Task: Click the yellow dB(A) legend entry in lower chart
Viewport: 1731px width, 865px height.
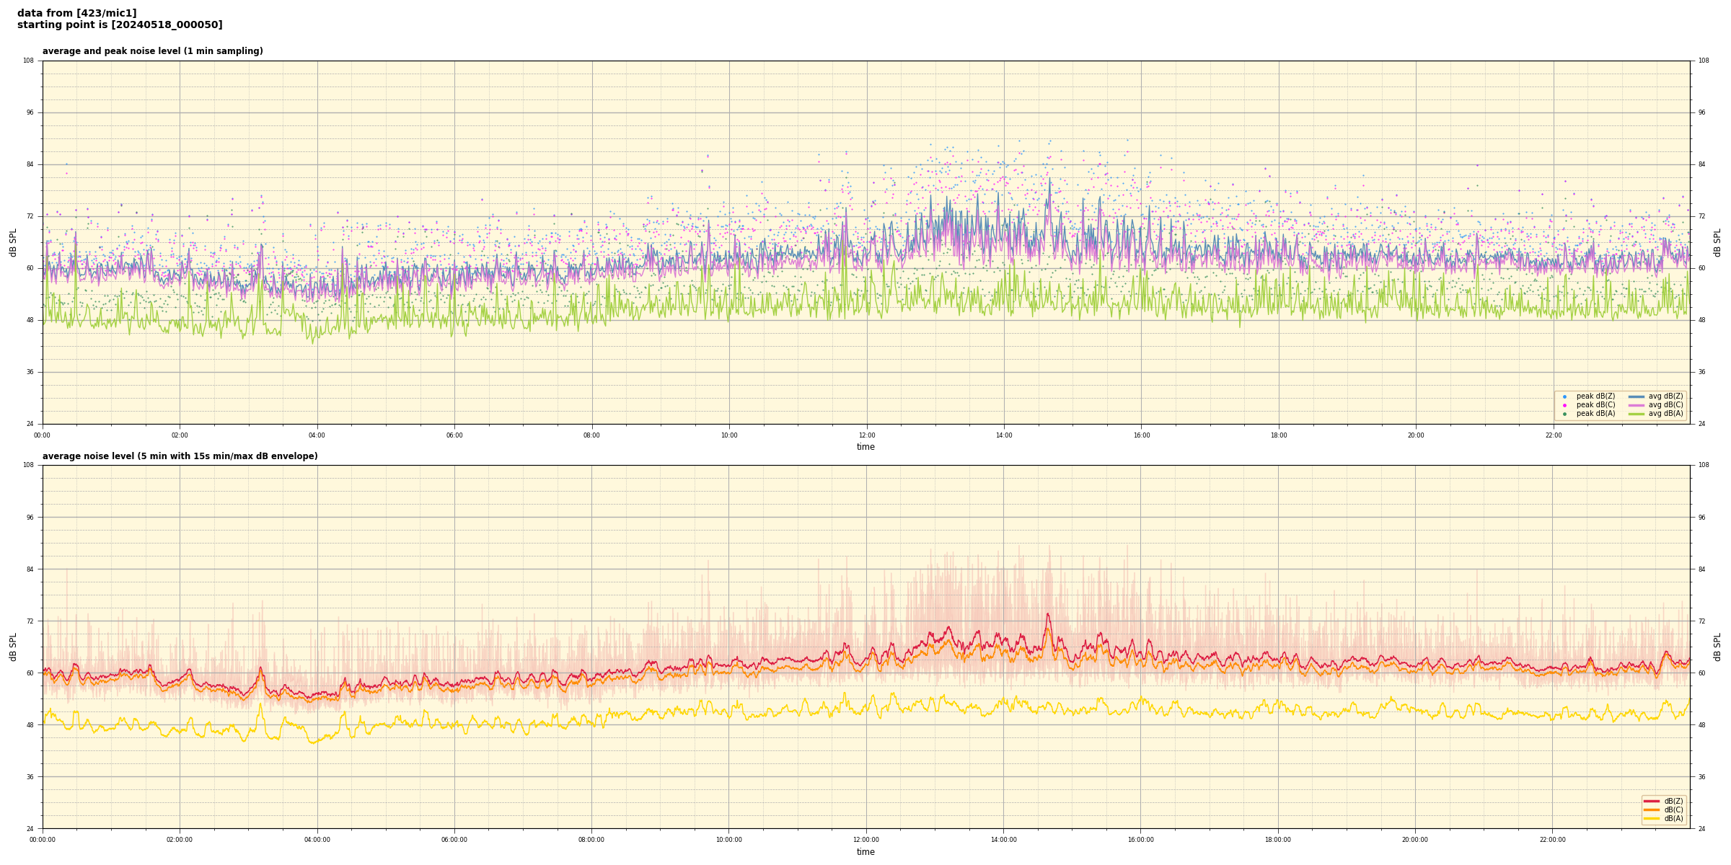Action: coord(1652,818)
